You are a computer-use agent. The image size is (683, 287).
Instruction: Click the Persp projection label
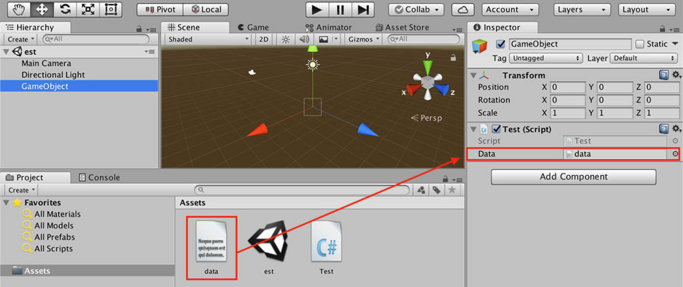click(x=426, y=118)
